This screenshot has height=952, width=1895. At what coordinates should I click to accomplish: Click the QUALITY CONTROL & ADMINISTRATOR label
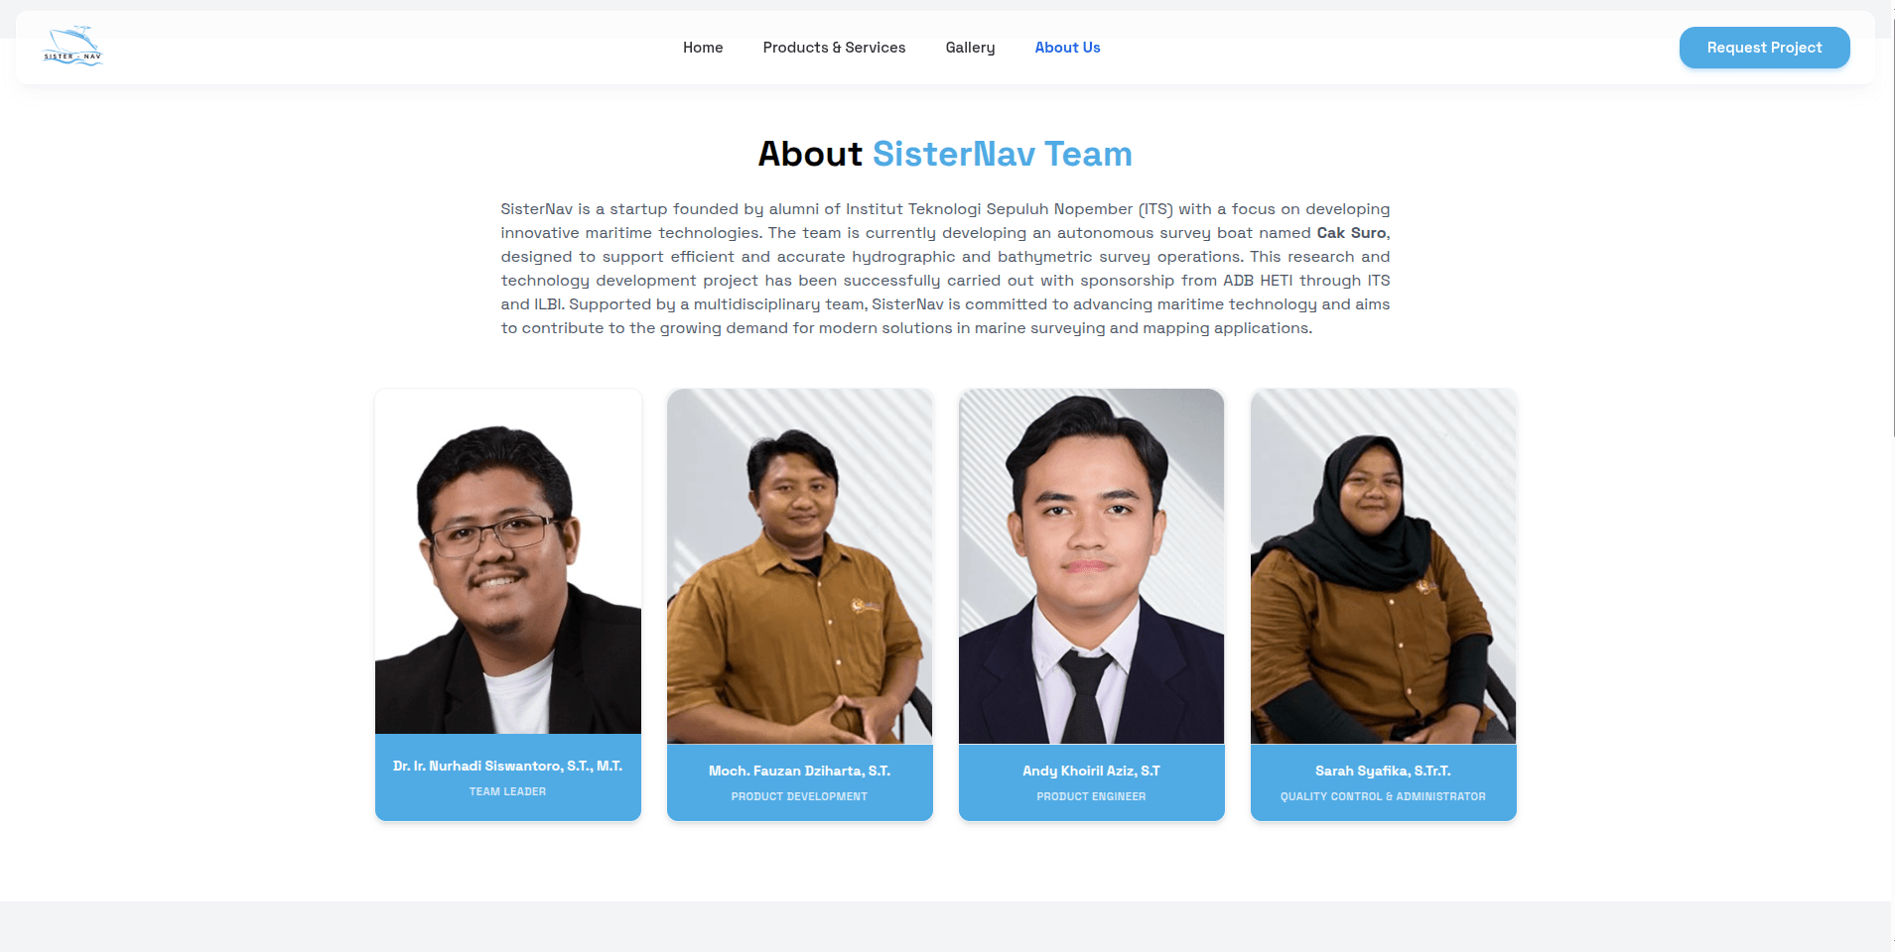click(1384, 796)
